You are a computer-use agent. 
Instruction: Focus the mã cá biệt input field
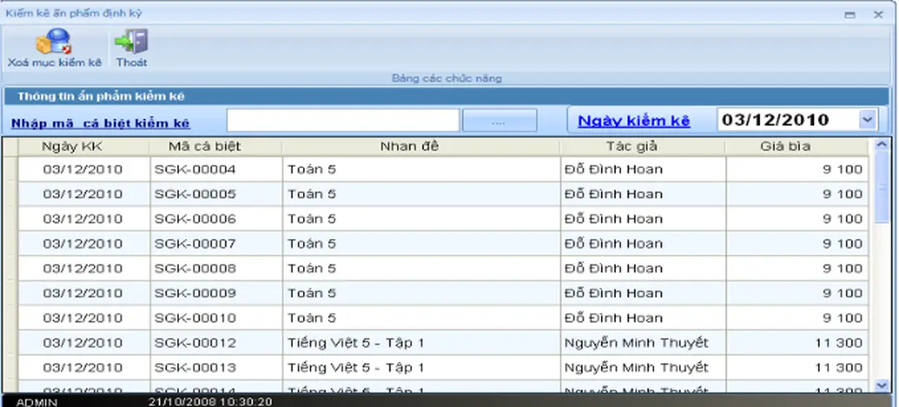point(343,121)
